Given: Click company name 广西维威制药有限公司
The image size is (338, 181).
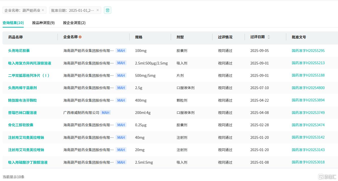Looking at the screenshot, I should 81,112.
